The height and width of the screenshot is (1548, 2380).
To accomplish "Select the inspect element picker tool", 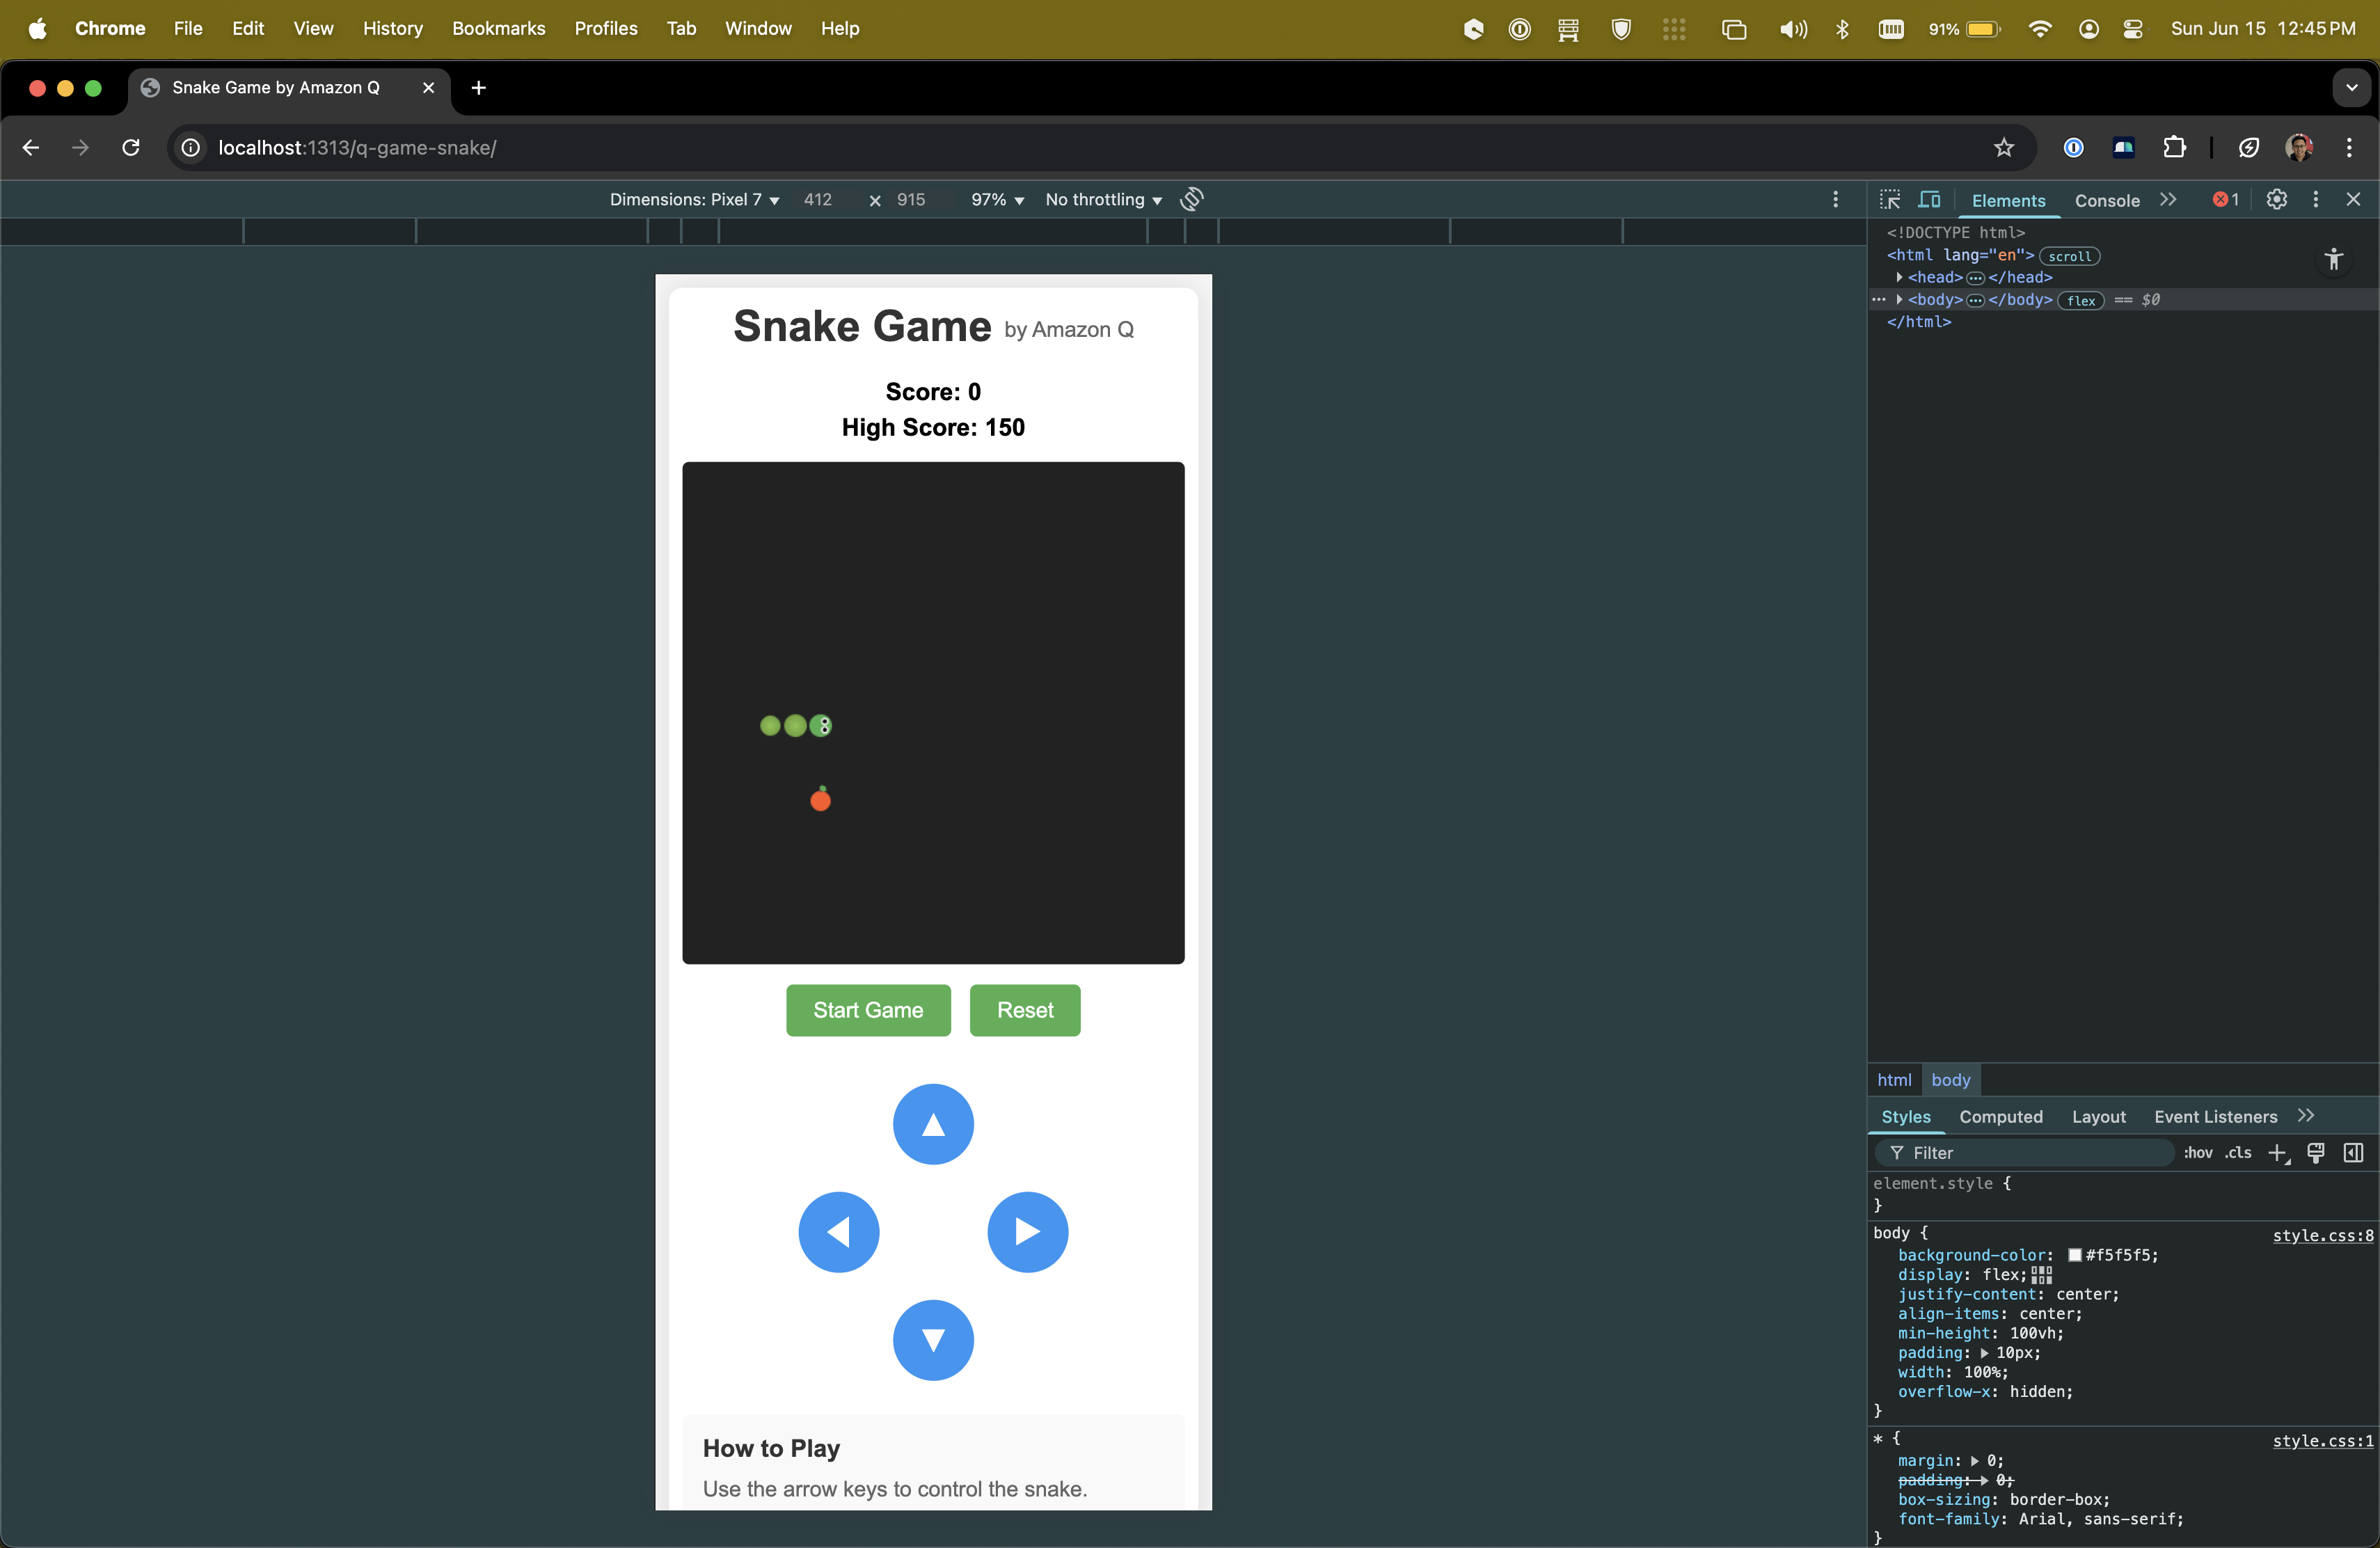I will 1891,200.
